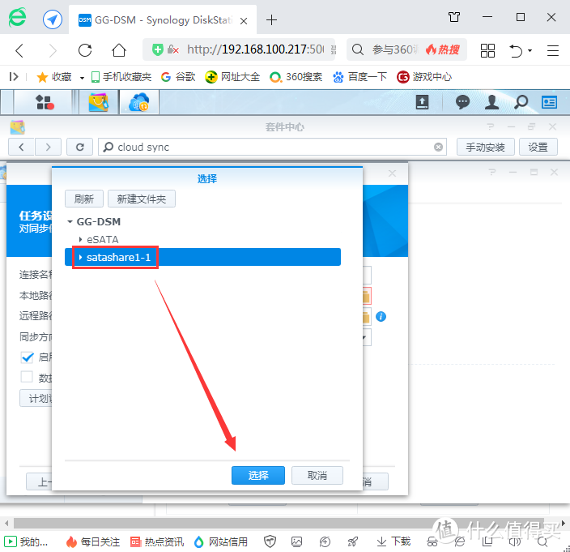This screenshot has width=570, height=552.
Task: Go back in Package Center
Action: [x=21, y=147]
